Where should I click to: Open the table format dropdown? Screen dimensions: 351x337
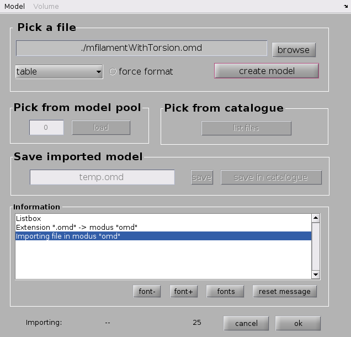[59, 72]
